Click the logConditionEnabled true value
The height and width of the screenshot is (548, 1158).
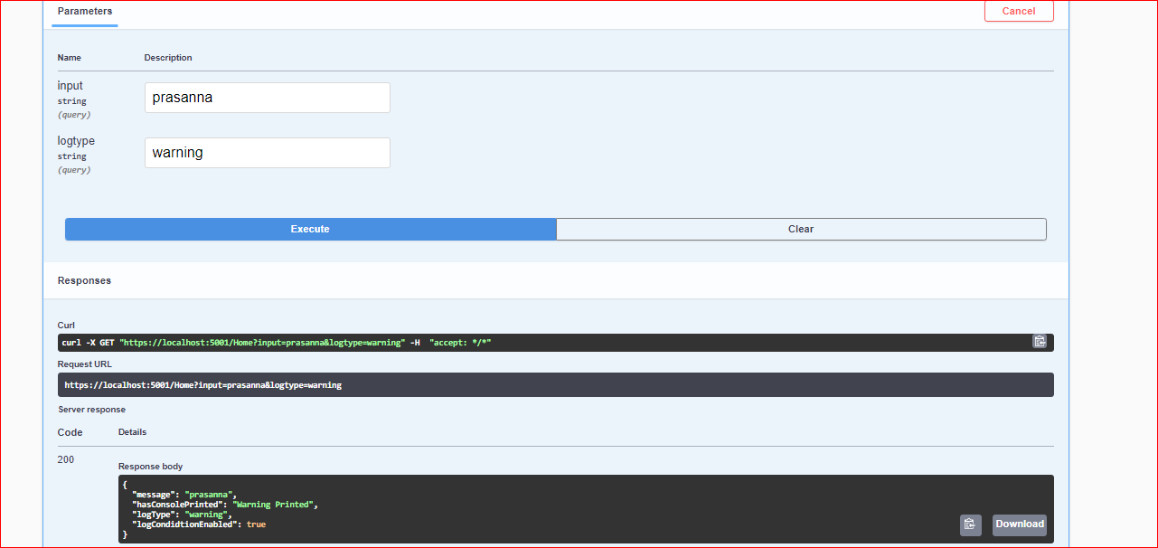[x=256, y=524]
